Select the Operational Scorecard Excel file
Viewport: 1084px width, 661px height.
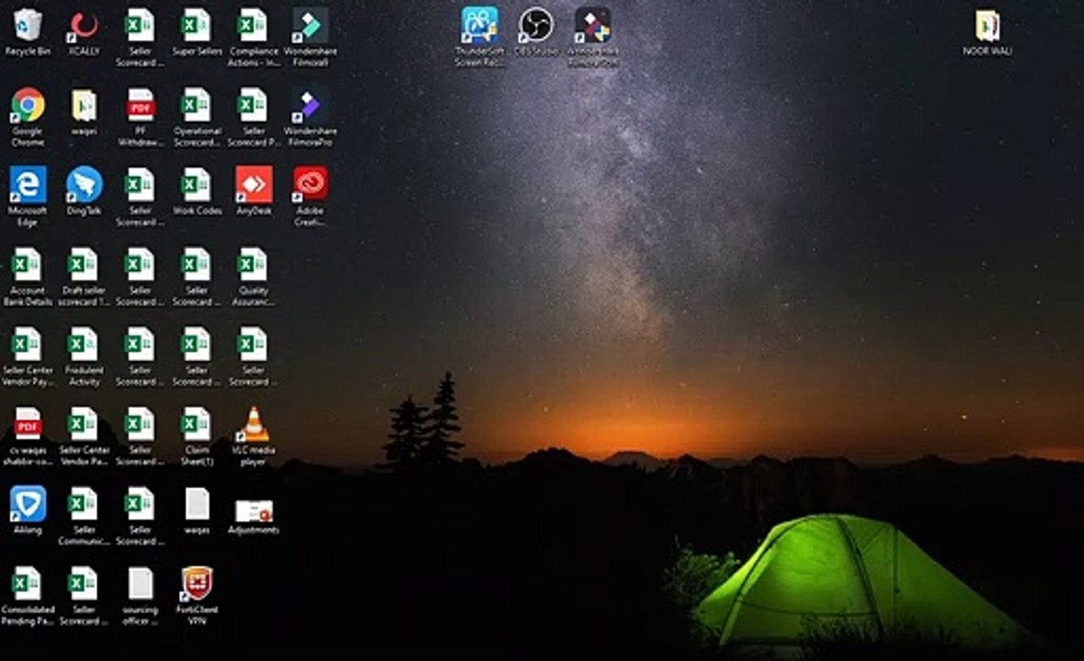(x=197, y=106)
